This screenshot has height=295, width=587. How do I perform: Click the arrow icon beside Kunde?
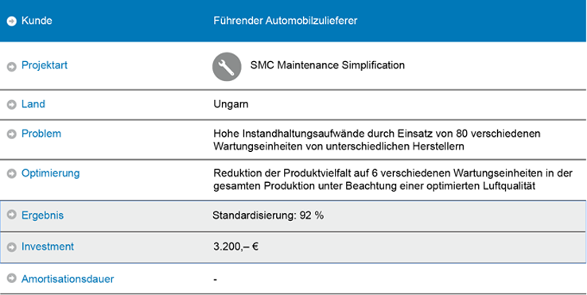pos(12,21)
